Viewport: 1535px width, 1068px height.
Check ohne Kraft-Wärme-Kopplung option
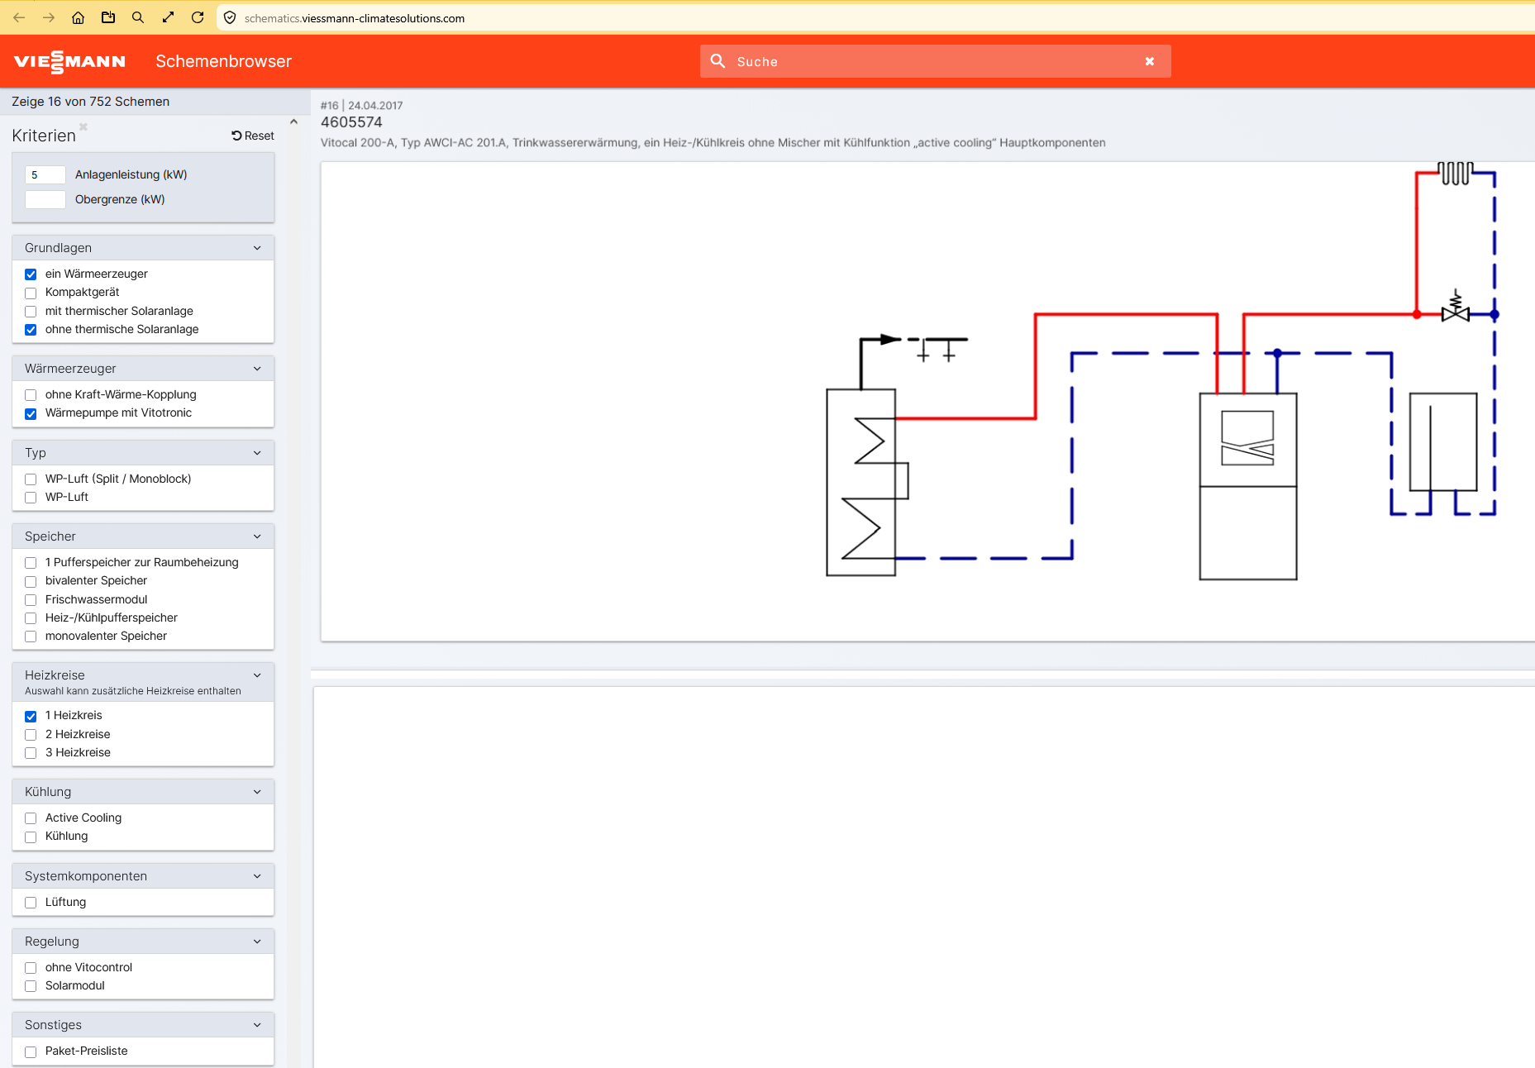31,395
